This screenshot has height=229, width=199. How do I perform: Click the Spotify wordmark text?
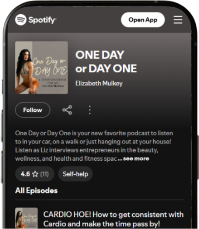[42, 20]
